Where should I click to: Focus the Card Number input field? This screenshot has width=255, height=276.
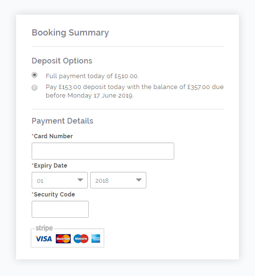(x=103, y=151)
